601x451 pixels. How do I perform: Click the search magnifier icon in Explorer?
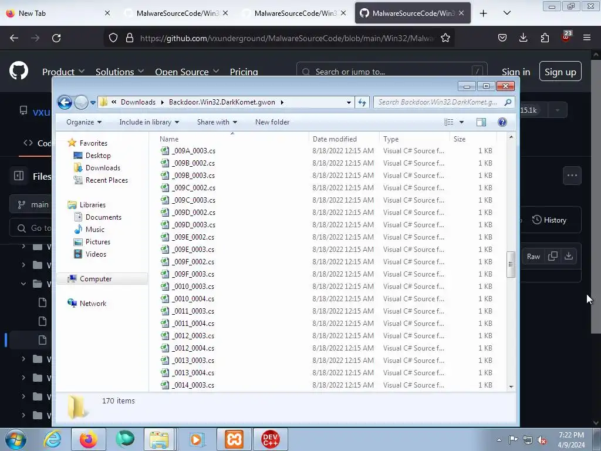click(x=508, y=102)
